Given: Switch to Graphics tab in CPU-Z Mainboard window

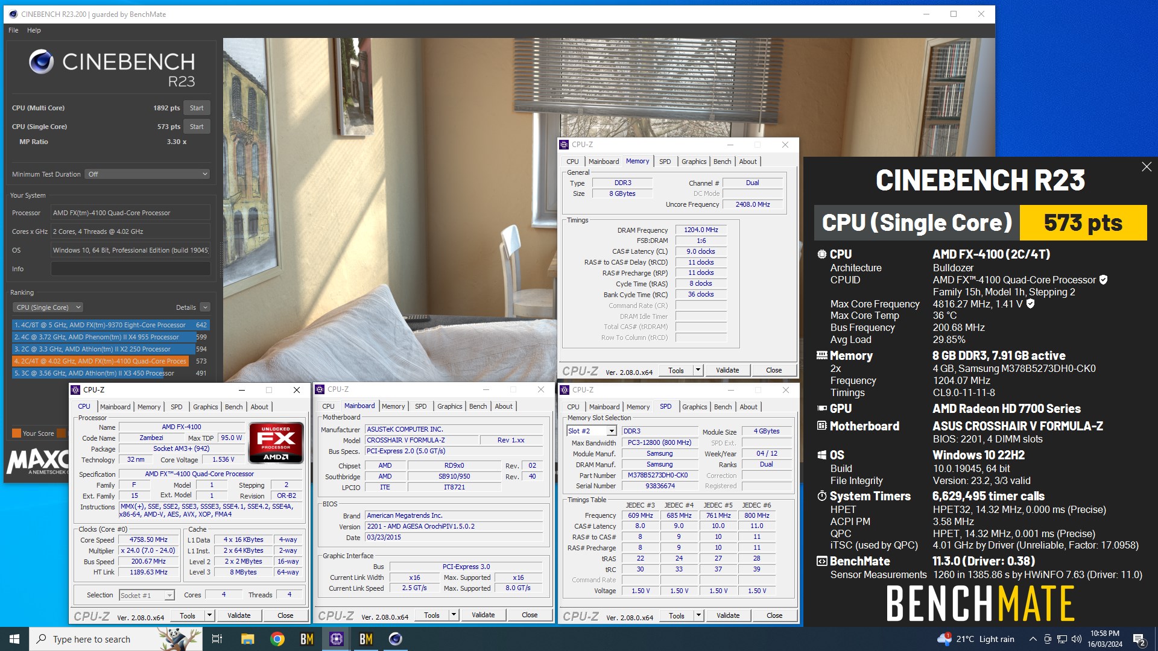Looking at the screenshot, I should 450,406.
